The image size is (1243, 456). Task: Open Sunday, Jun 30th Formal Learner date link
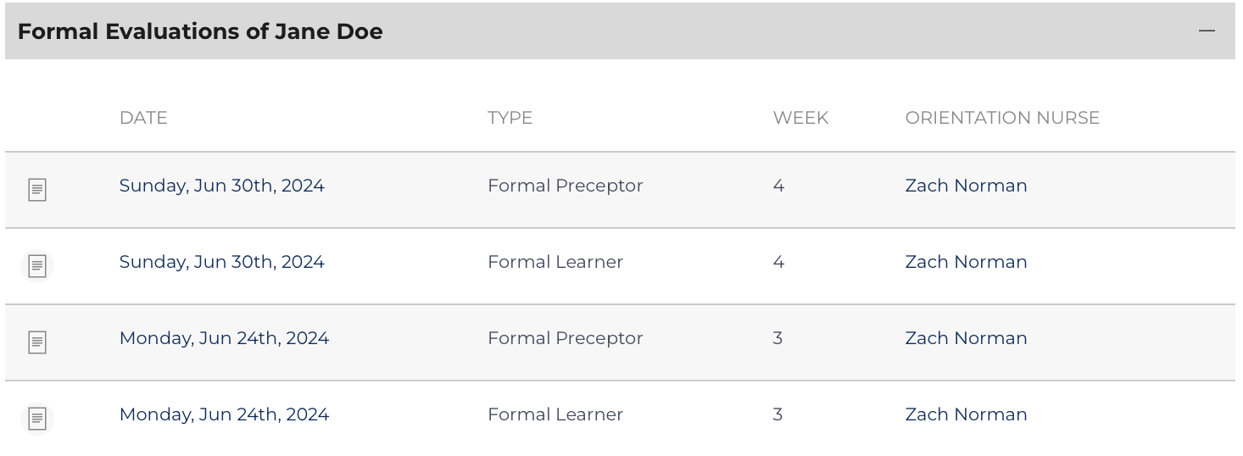tap(221, 262)
